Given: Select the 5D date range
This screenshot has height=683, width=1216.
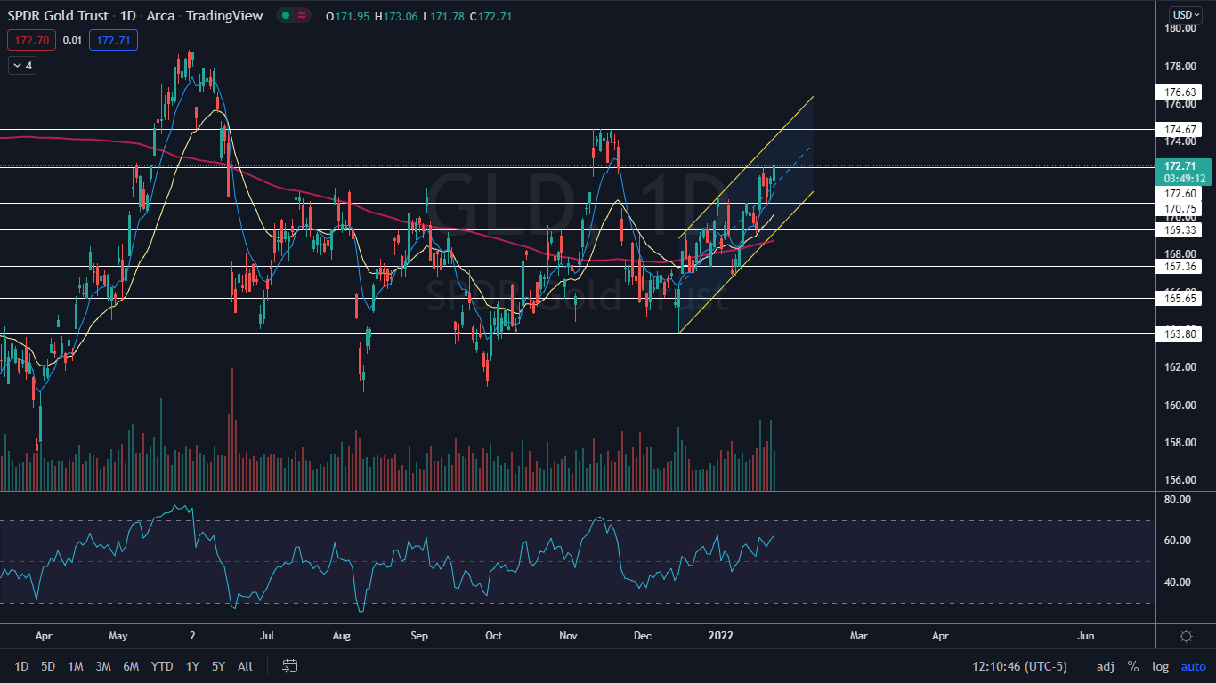Looking at the screenshot, I should point(48,666).
